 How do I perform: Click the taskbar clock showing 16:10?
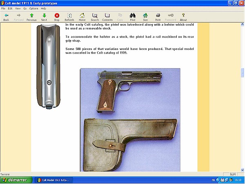238,180
